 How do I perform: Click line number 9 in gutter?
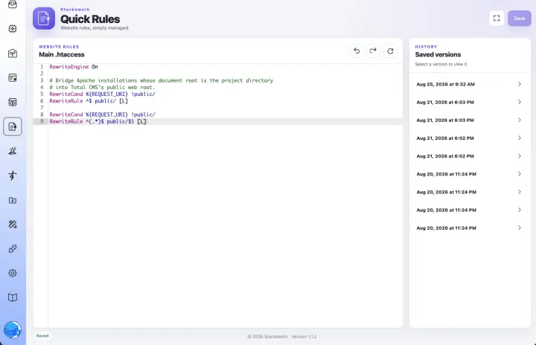(42, 121)
